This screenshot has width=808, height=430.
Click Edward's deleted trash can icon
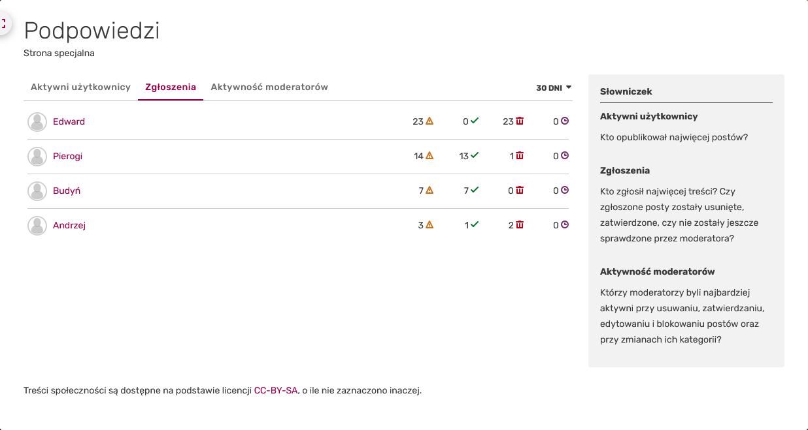[x=520, y=121]
